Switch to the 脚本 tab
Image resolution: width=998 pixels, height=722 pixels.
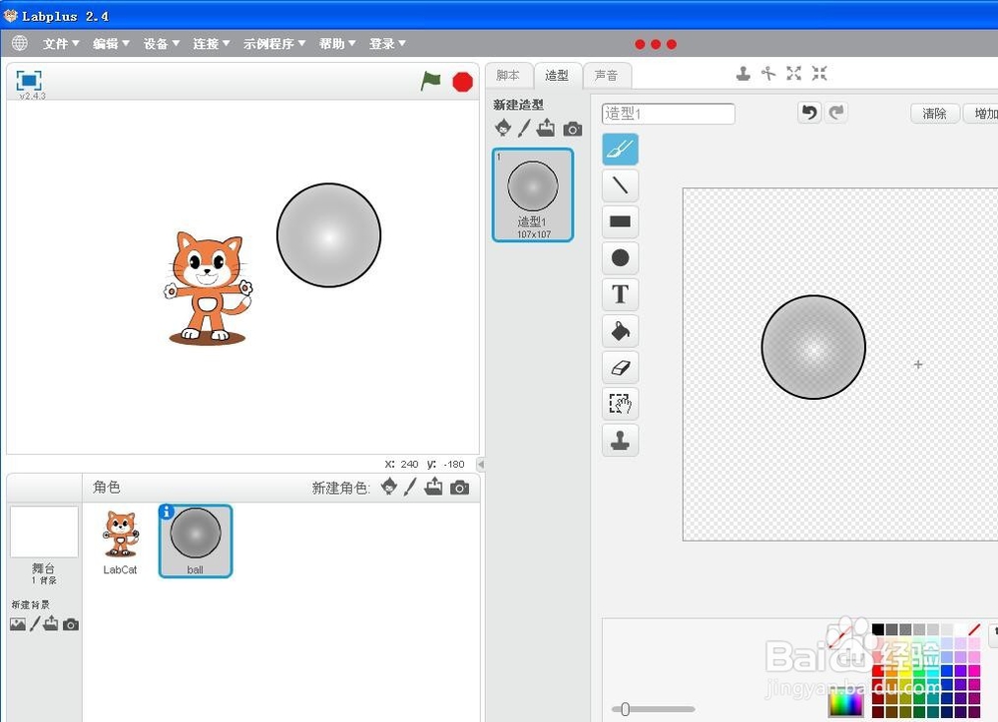(x=508, y=75)
